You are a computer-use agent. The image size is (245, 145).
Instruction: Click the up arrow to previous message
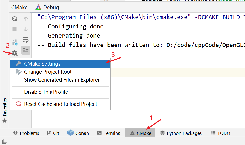[26, 19]
